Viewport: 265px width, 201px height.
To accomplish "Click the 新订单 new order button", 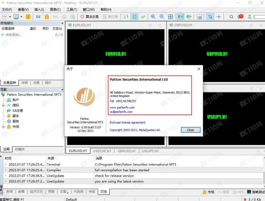I will (x=110, y=17).
